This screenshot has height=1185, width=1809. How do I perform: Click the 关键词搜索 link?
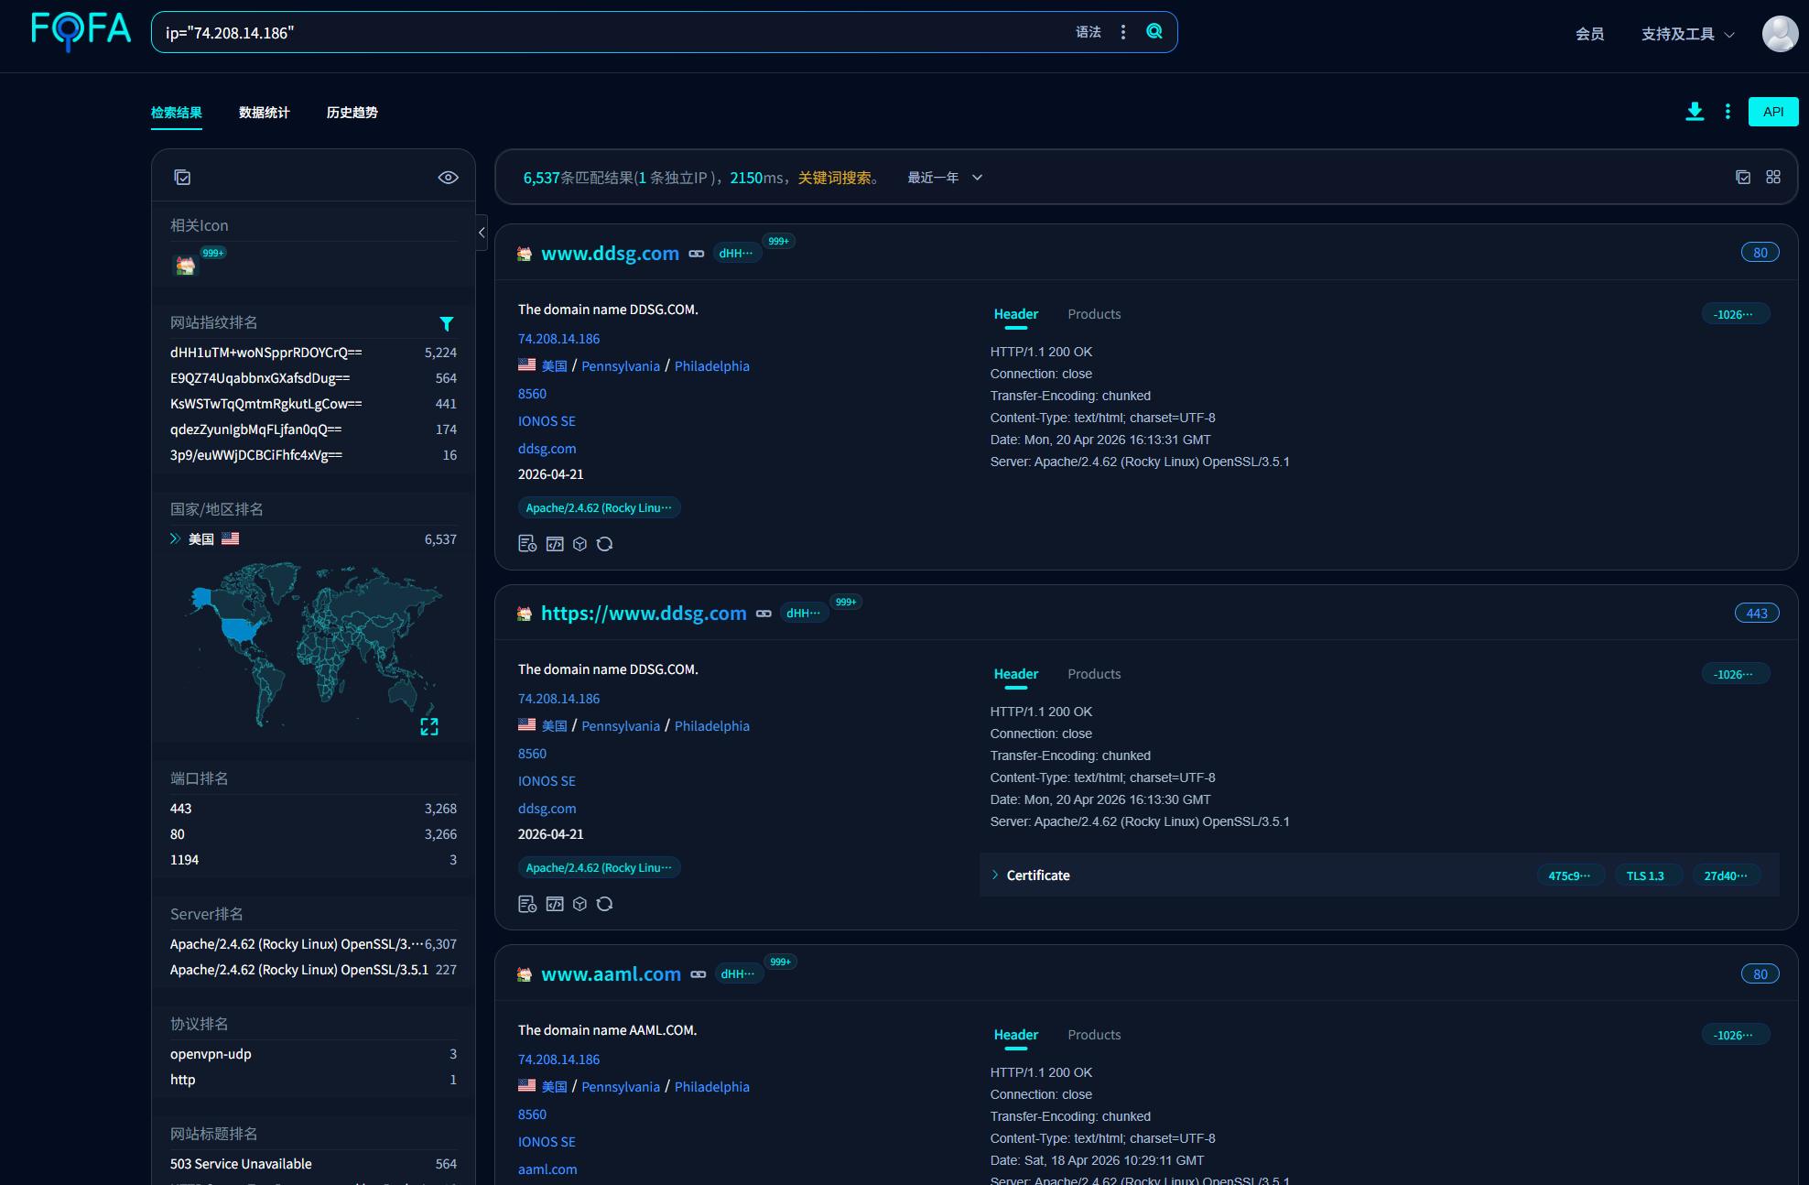(x=834, y=178)
